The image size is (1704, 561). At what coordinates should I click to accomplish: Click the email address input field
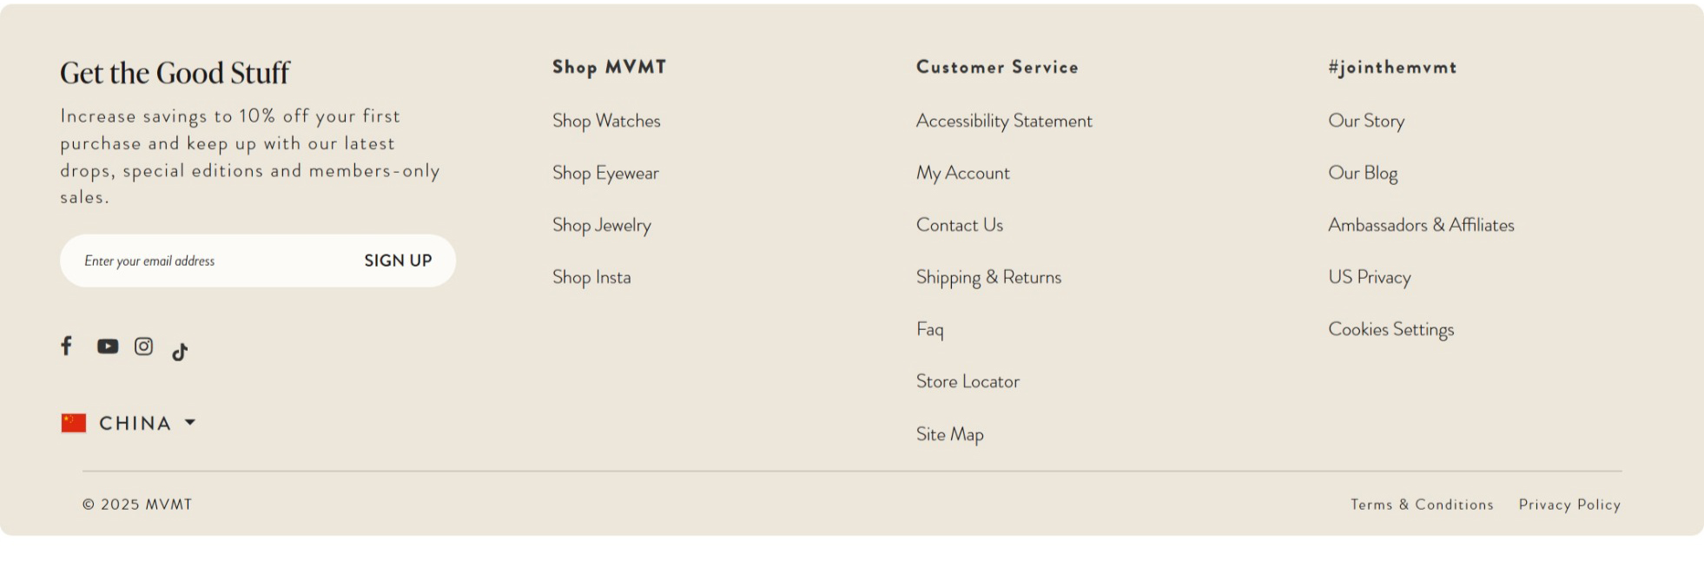[x=208, y=261]
